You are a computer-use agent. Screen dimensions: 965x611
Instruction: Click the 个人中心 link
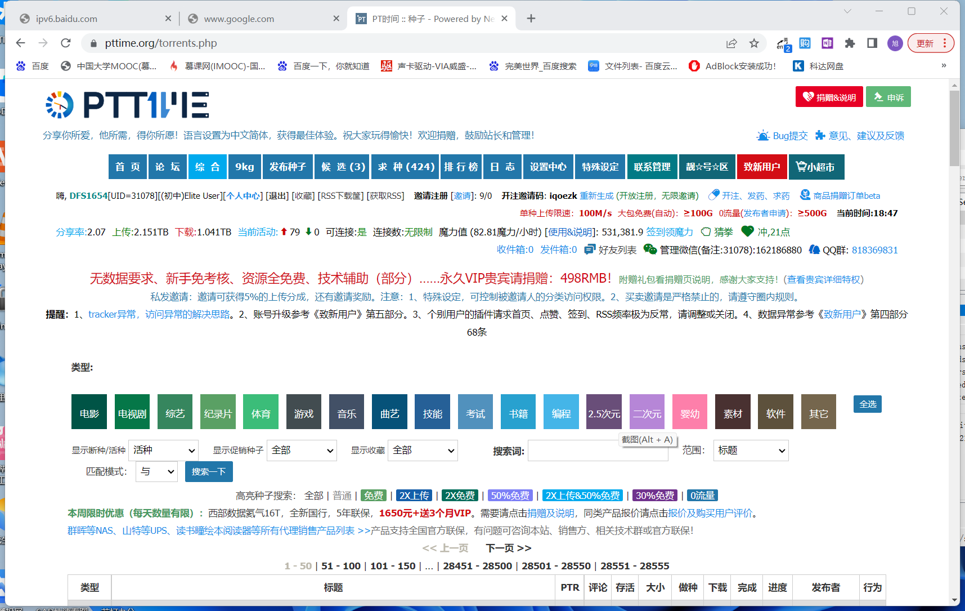pyautogui.click(x=243, y=196)
